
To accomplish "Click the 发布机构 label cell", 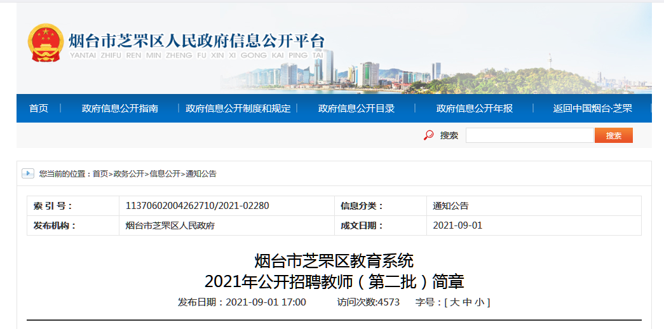I will click(x=73, y=225).
